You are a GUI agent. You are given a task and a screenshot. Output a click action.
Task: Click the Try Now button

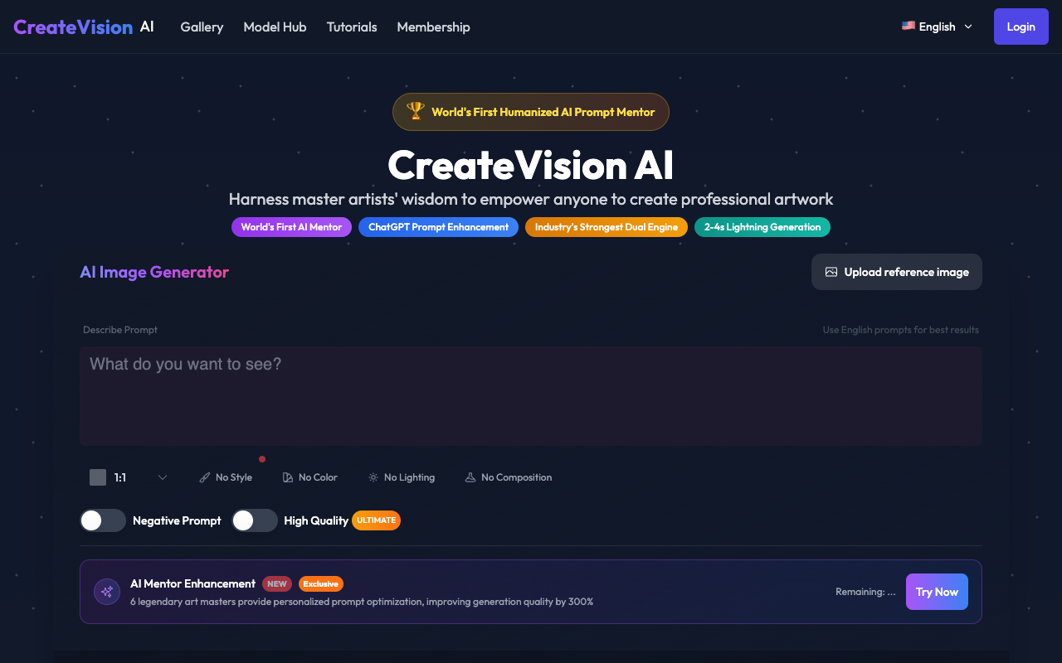[x=937, y=591]
